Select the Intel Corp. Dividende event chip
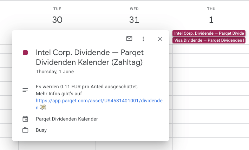 click(209, 33)
